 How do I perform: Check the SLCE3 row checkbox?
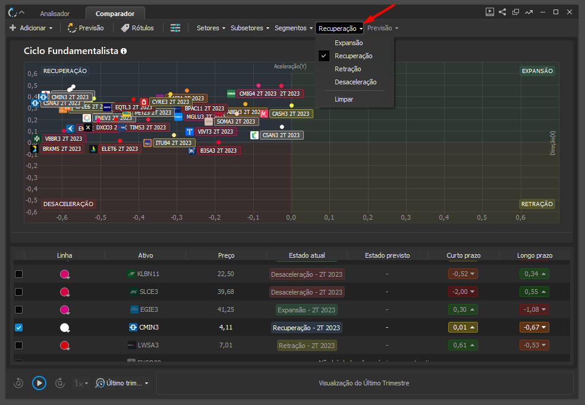tap(18, 292)
